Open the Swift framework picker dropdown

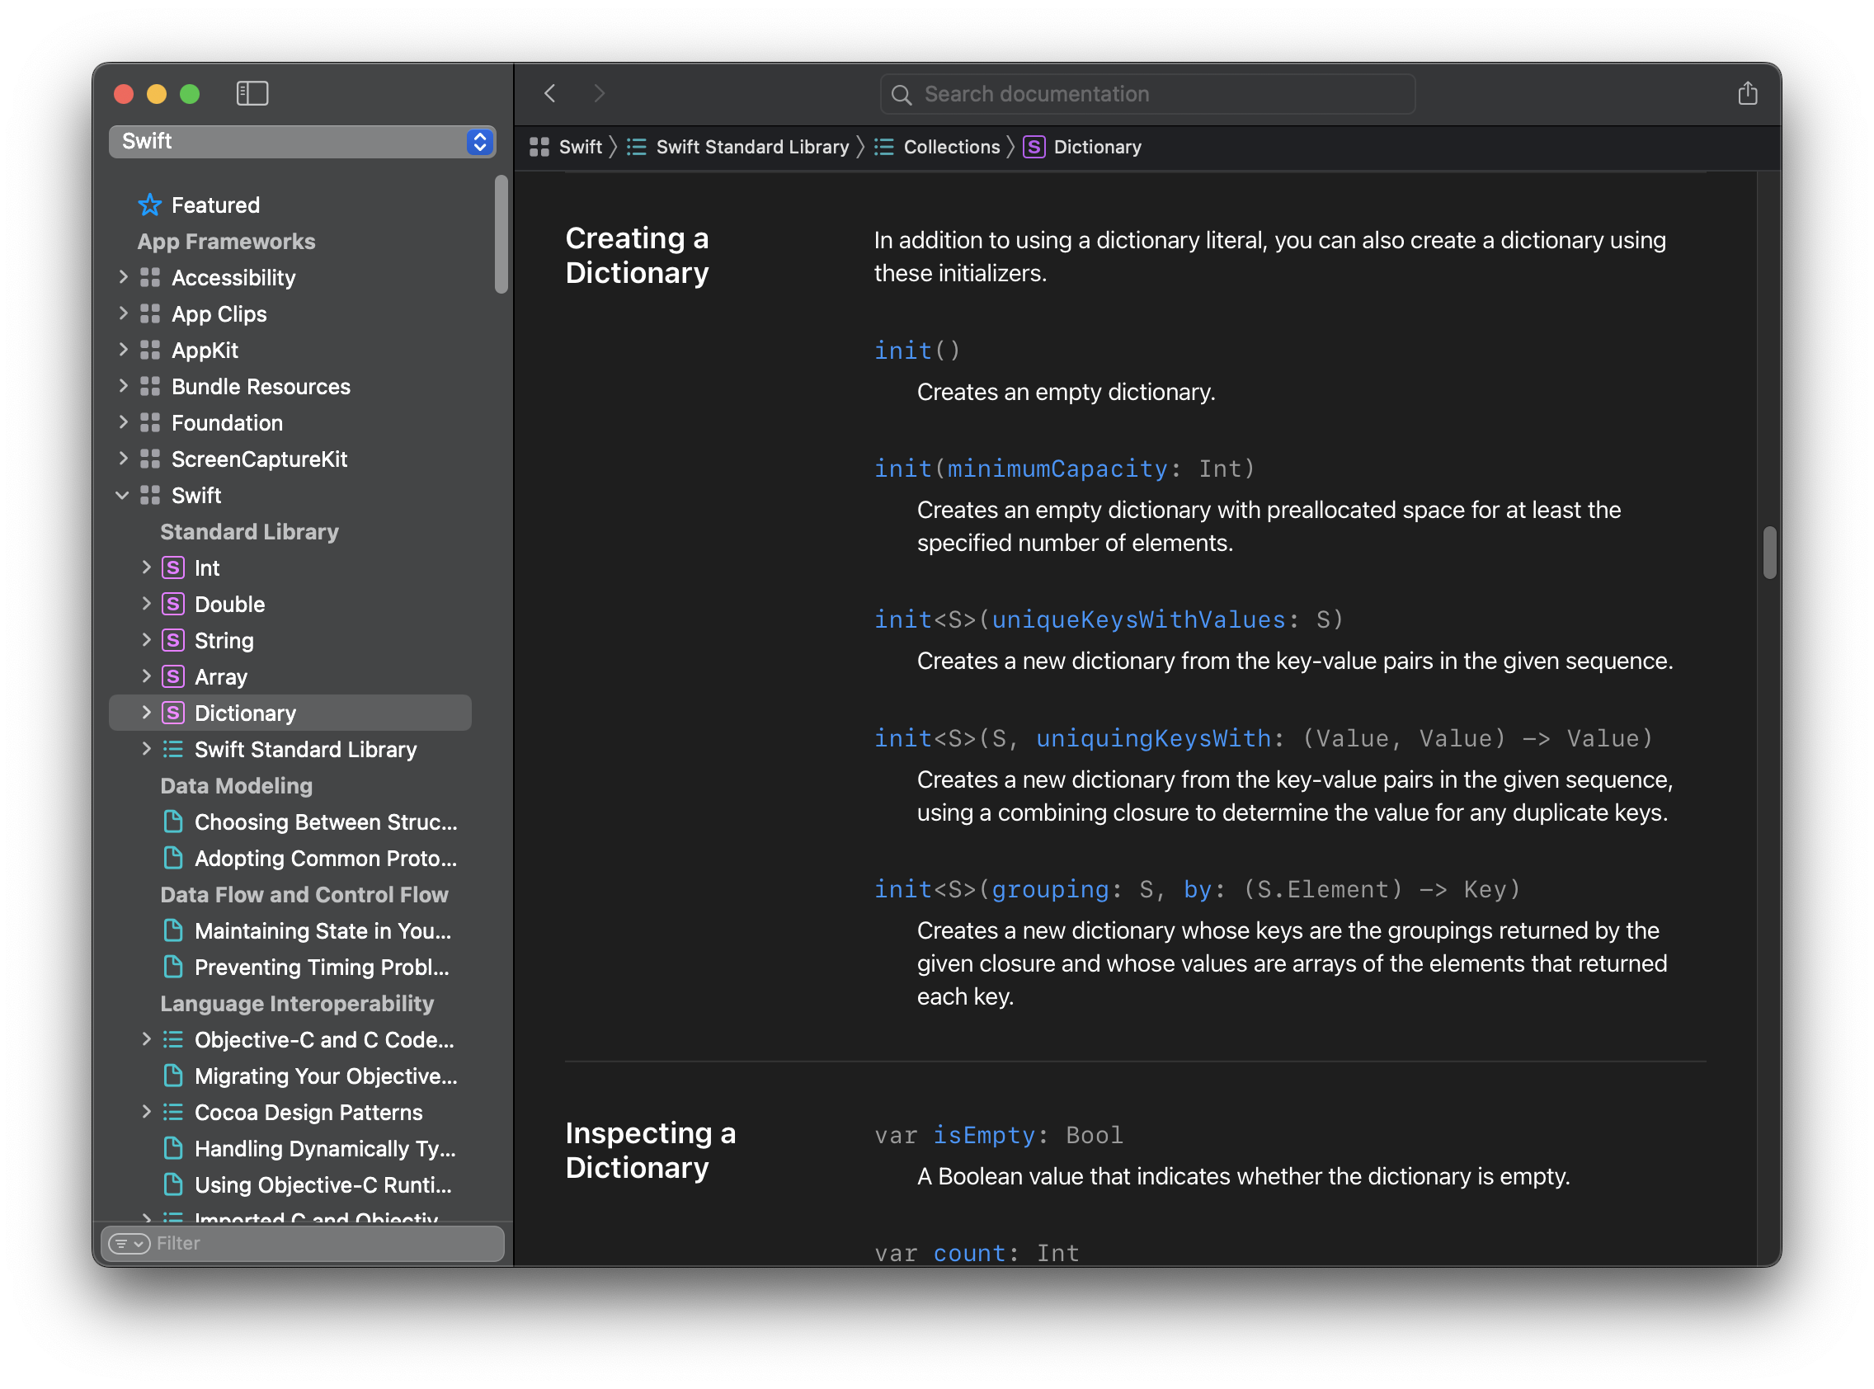[478, 141]
